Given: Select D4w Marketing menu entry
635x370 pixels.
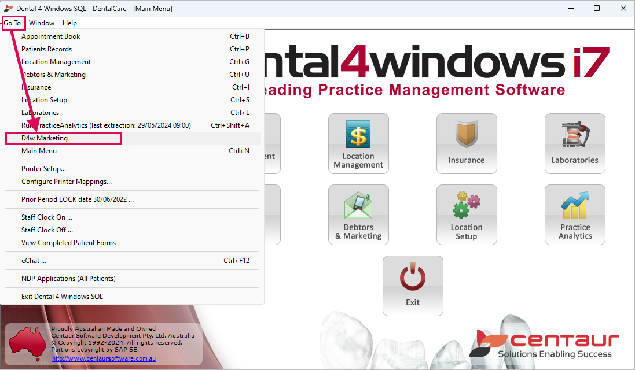Looking at the screenshot, I should (132, 138).
